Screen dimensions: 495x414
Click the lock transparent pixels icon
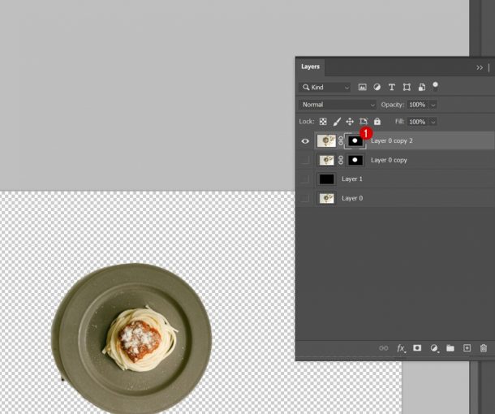pyautogui.click(x=323, y=122)
